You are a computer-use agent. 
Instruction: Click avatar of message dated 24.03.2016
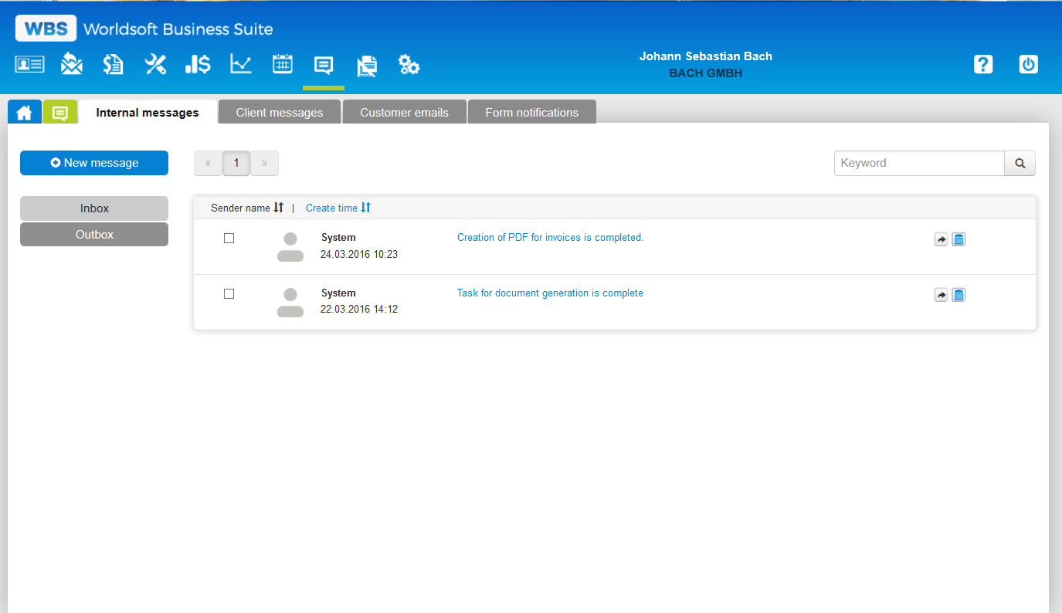290,247
